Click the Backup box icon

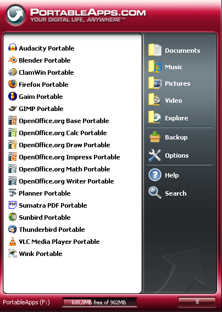point(155,137)
